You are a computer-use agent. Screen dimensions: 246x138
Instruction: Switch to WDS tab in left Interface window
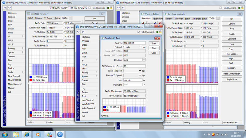coord(30,18)
